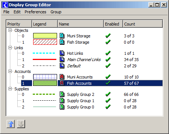Screen dimensions: 169x134
Task: Click the yellow Muni Storage legend swatch
Action: [45, 36]
